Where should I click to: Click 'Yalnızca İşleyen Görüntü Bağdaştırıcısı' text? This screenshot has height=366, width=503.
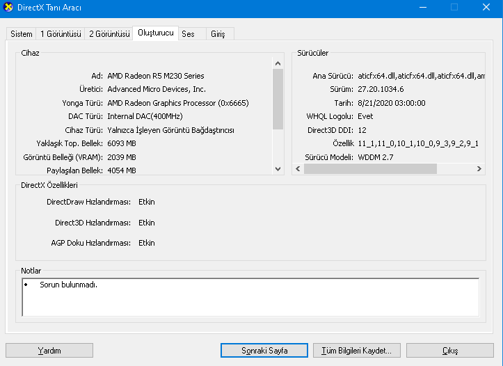(170, 130)
